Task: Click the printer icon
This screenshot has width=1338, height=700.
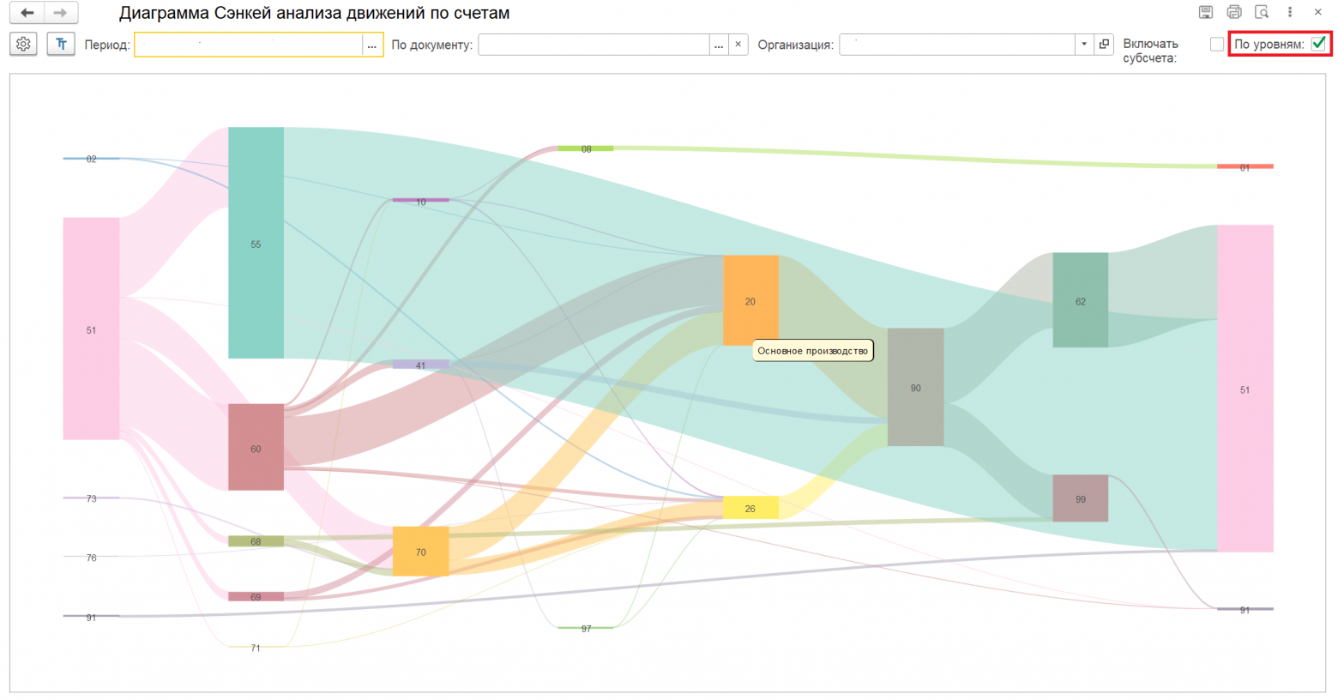Action: pos(1233,12)
